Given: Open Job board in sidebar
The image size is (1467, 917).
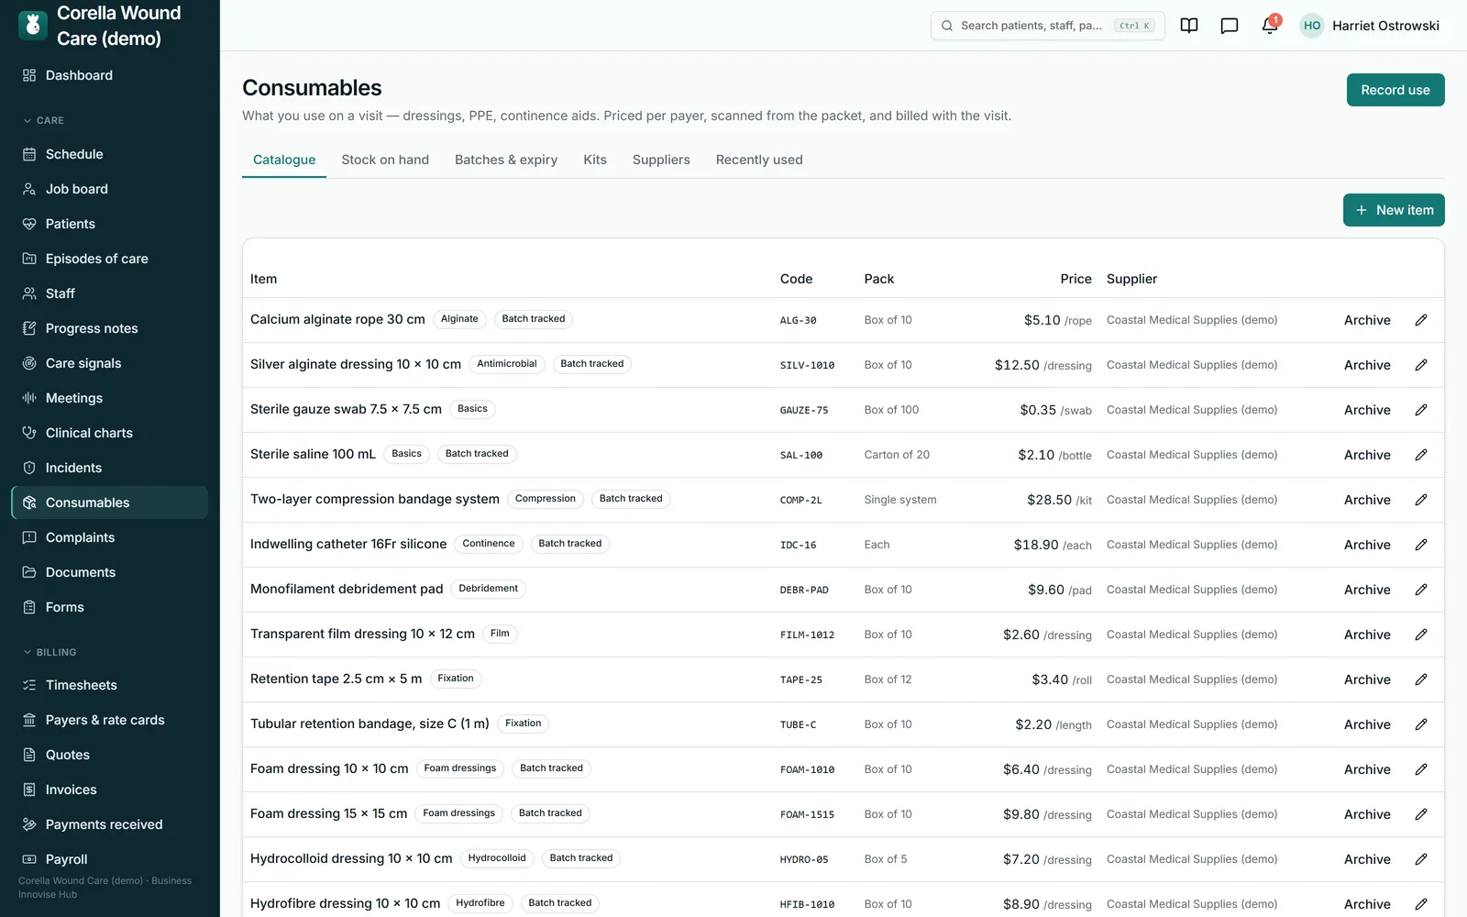Looking at the screenshot, I should click(110, 189).
